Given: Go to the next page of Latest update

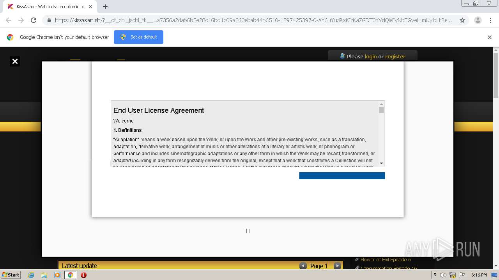Looking at the screenshot, I should click(x=338, y=266).
